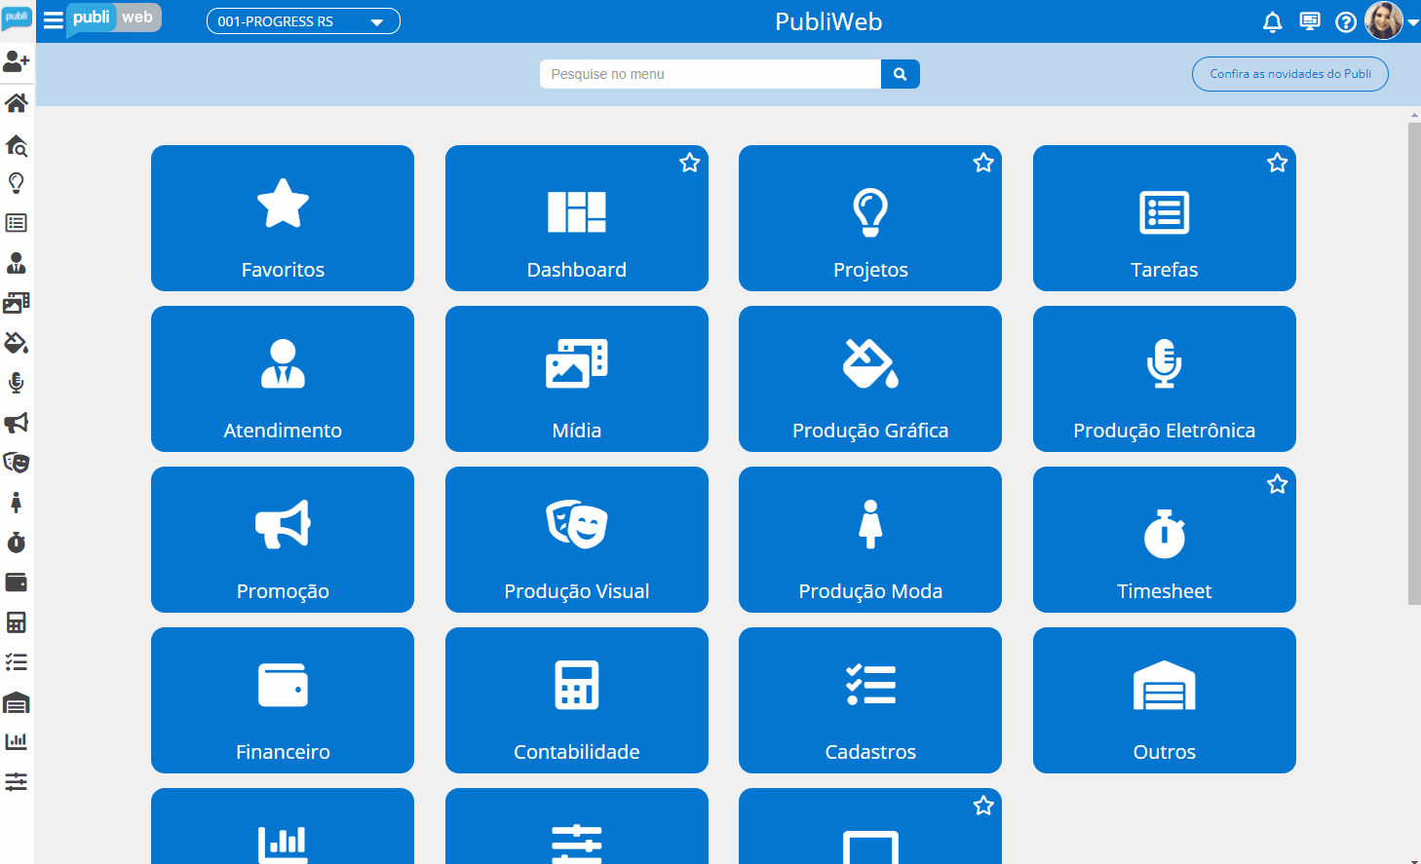Open Produção Moda from sidebar figure icon
The width and height of the screenshot is (1421, 864).
point(17,503)
